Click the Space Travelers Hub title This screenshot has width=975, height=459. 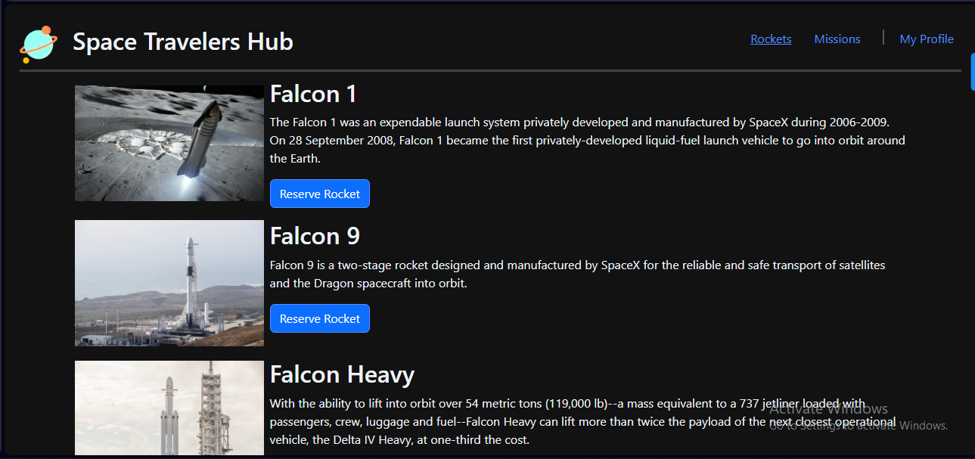pos(182,42)
